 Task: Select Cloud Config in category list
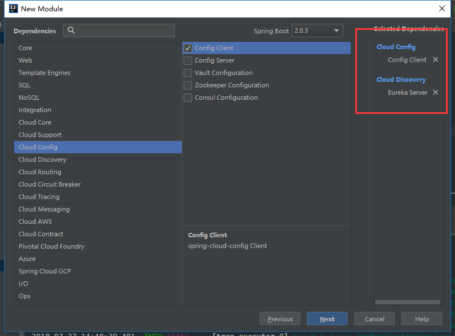[98, 147]
